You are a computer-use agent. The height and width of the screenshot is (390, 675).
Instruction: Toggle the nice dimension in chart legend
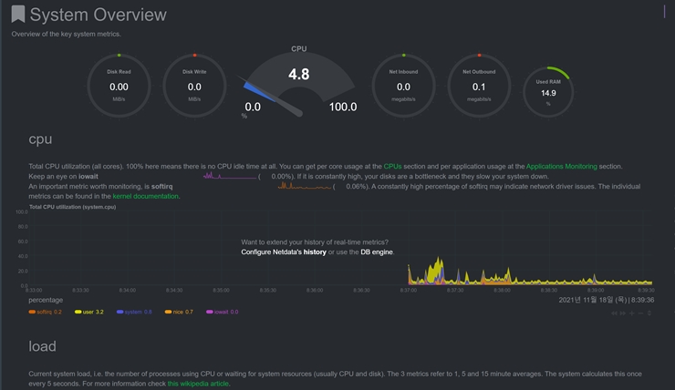(x=179, y=312)
